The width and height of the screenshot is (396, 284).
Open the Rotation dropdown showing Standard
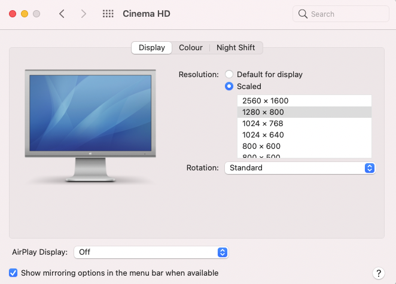(x=300, y=168)
